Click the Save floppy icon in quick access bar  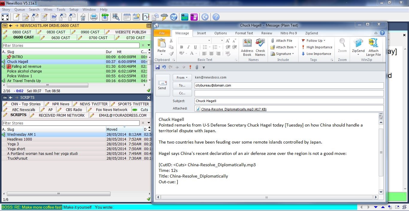click(x=158, y=67)
